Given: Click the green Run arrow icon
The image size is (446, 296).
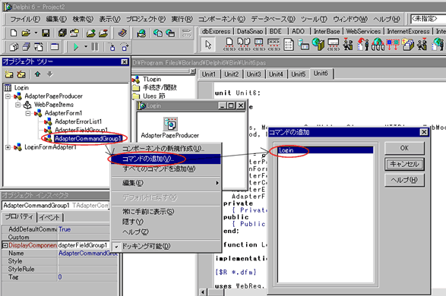Looking at the screenshot, I should point(76,46).
